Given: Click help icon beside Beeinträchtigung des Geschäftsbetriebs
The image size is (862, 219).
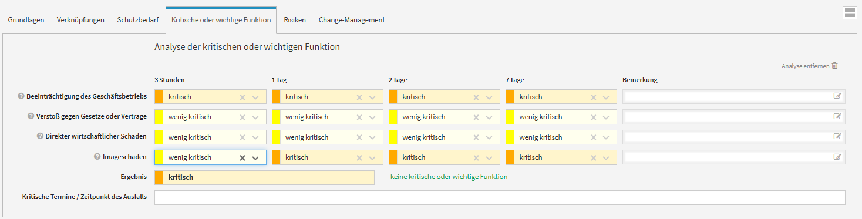Looking at the screenshot, I should pos(21,96).
